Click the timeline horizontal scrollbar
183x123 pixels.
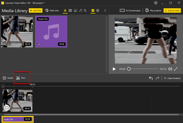pyautogui.click(x=91, y=115)
